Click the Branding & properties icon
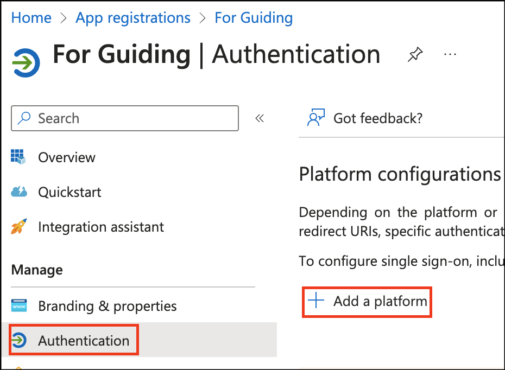505x370 pixels. tap(18, 306)
